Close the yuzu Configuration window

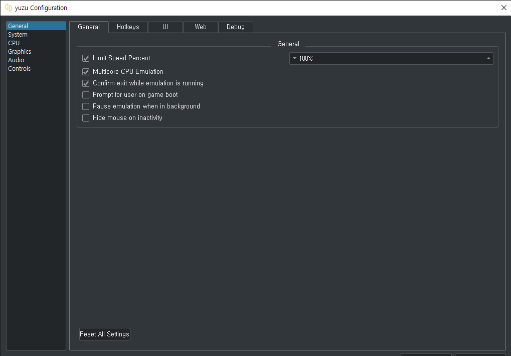[x=503, y=8]
